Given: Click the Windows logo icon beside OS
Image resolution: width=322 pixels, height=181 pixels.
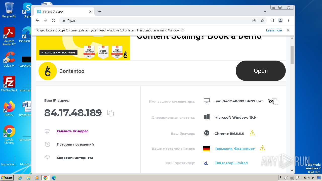Looking at the screenshot, I should 207,117.
